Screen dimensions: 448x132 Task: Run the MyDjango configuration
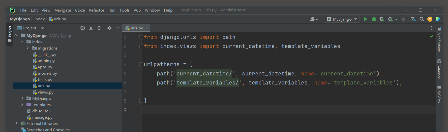tap(366, 19)
